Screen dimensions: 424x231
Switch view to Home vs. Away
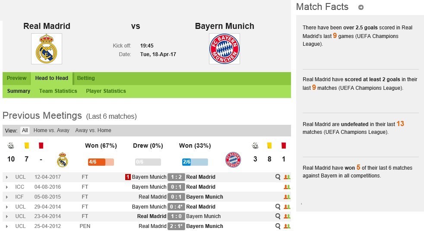pos(51,130)
